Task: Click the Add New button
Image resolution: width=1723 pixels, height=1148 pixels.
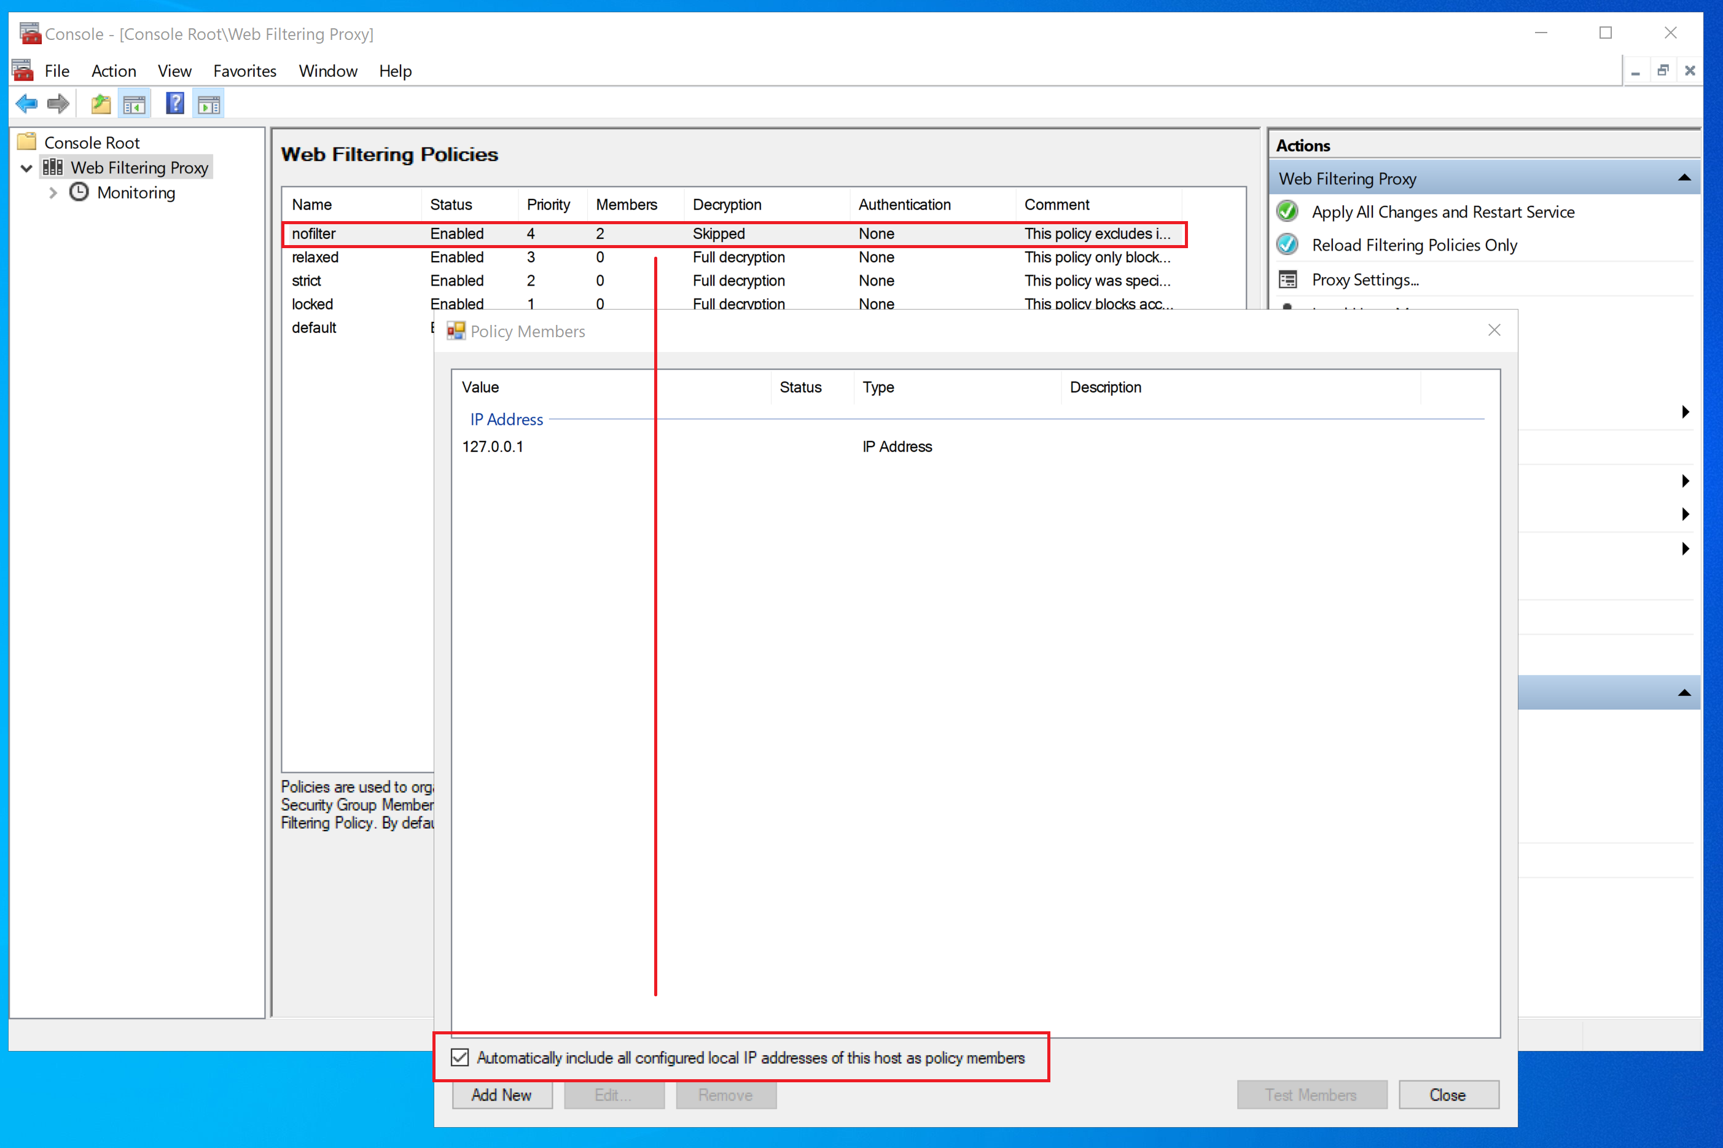Action: click(x=502, y=1095)
